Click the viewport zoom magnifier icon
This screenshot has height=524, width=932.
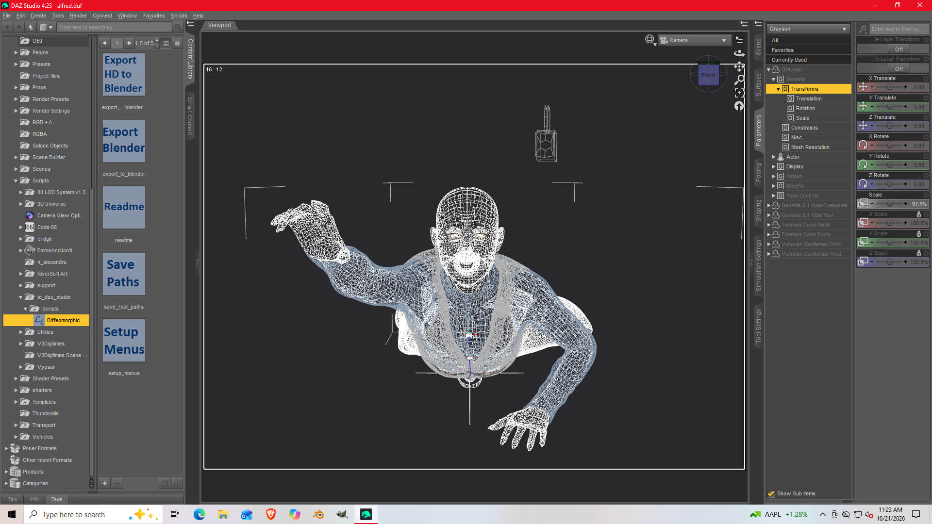tap(739, 80)
